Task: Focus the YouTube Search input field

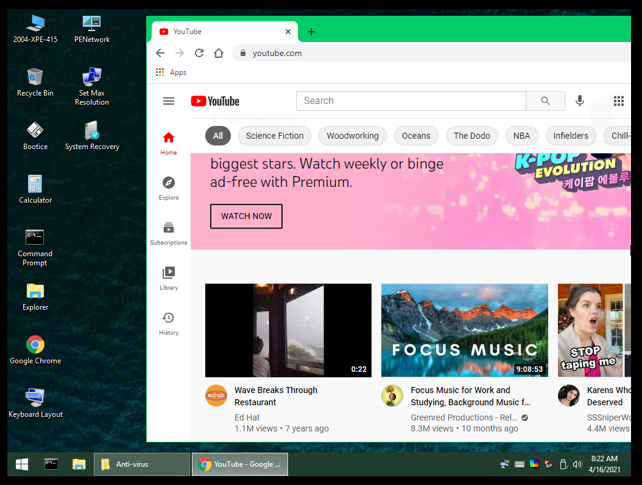Action: click(411, 101)
